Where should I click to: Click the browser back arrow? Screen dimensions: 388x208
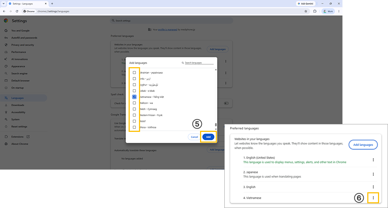point(4,11)
